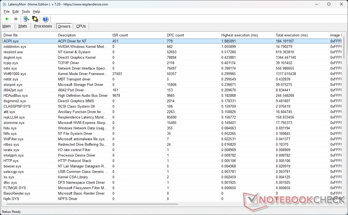The image size is (348, 215).
Task: Sort by the DPC count column header
Action: click(193, 35)
